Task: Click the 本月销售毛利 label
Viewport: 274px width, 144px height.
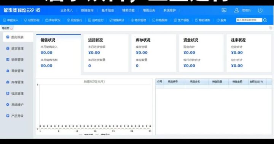Action: [x=49, y=60]
